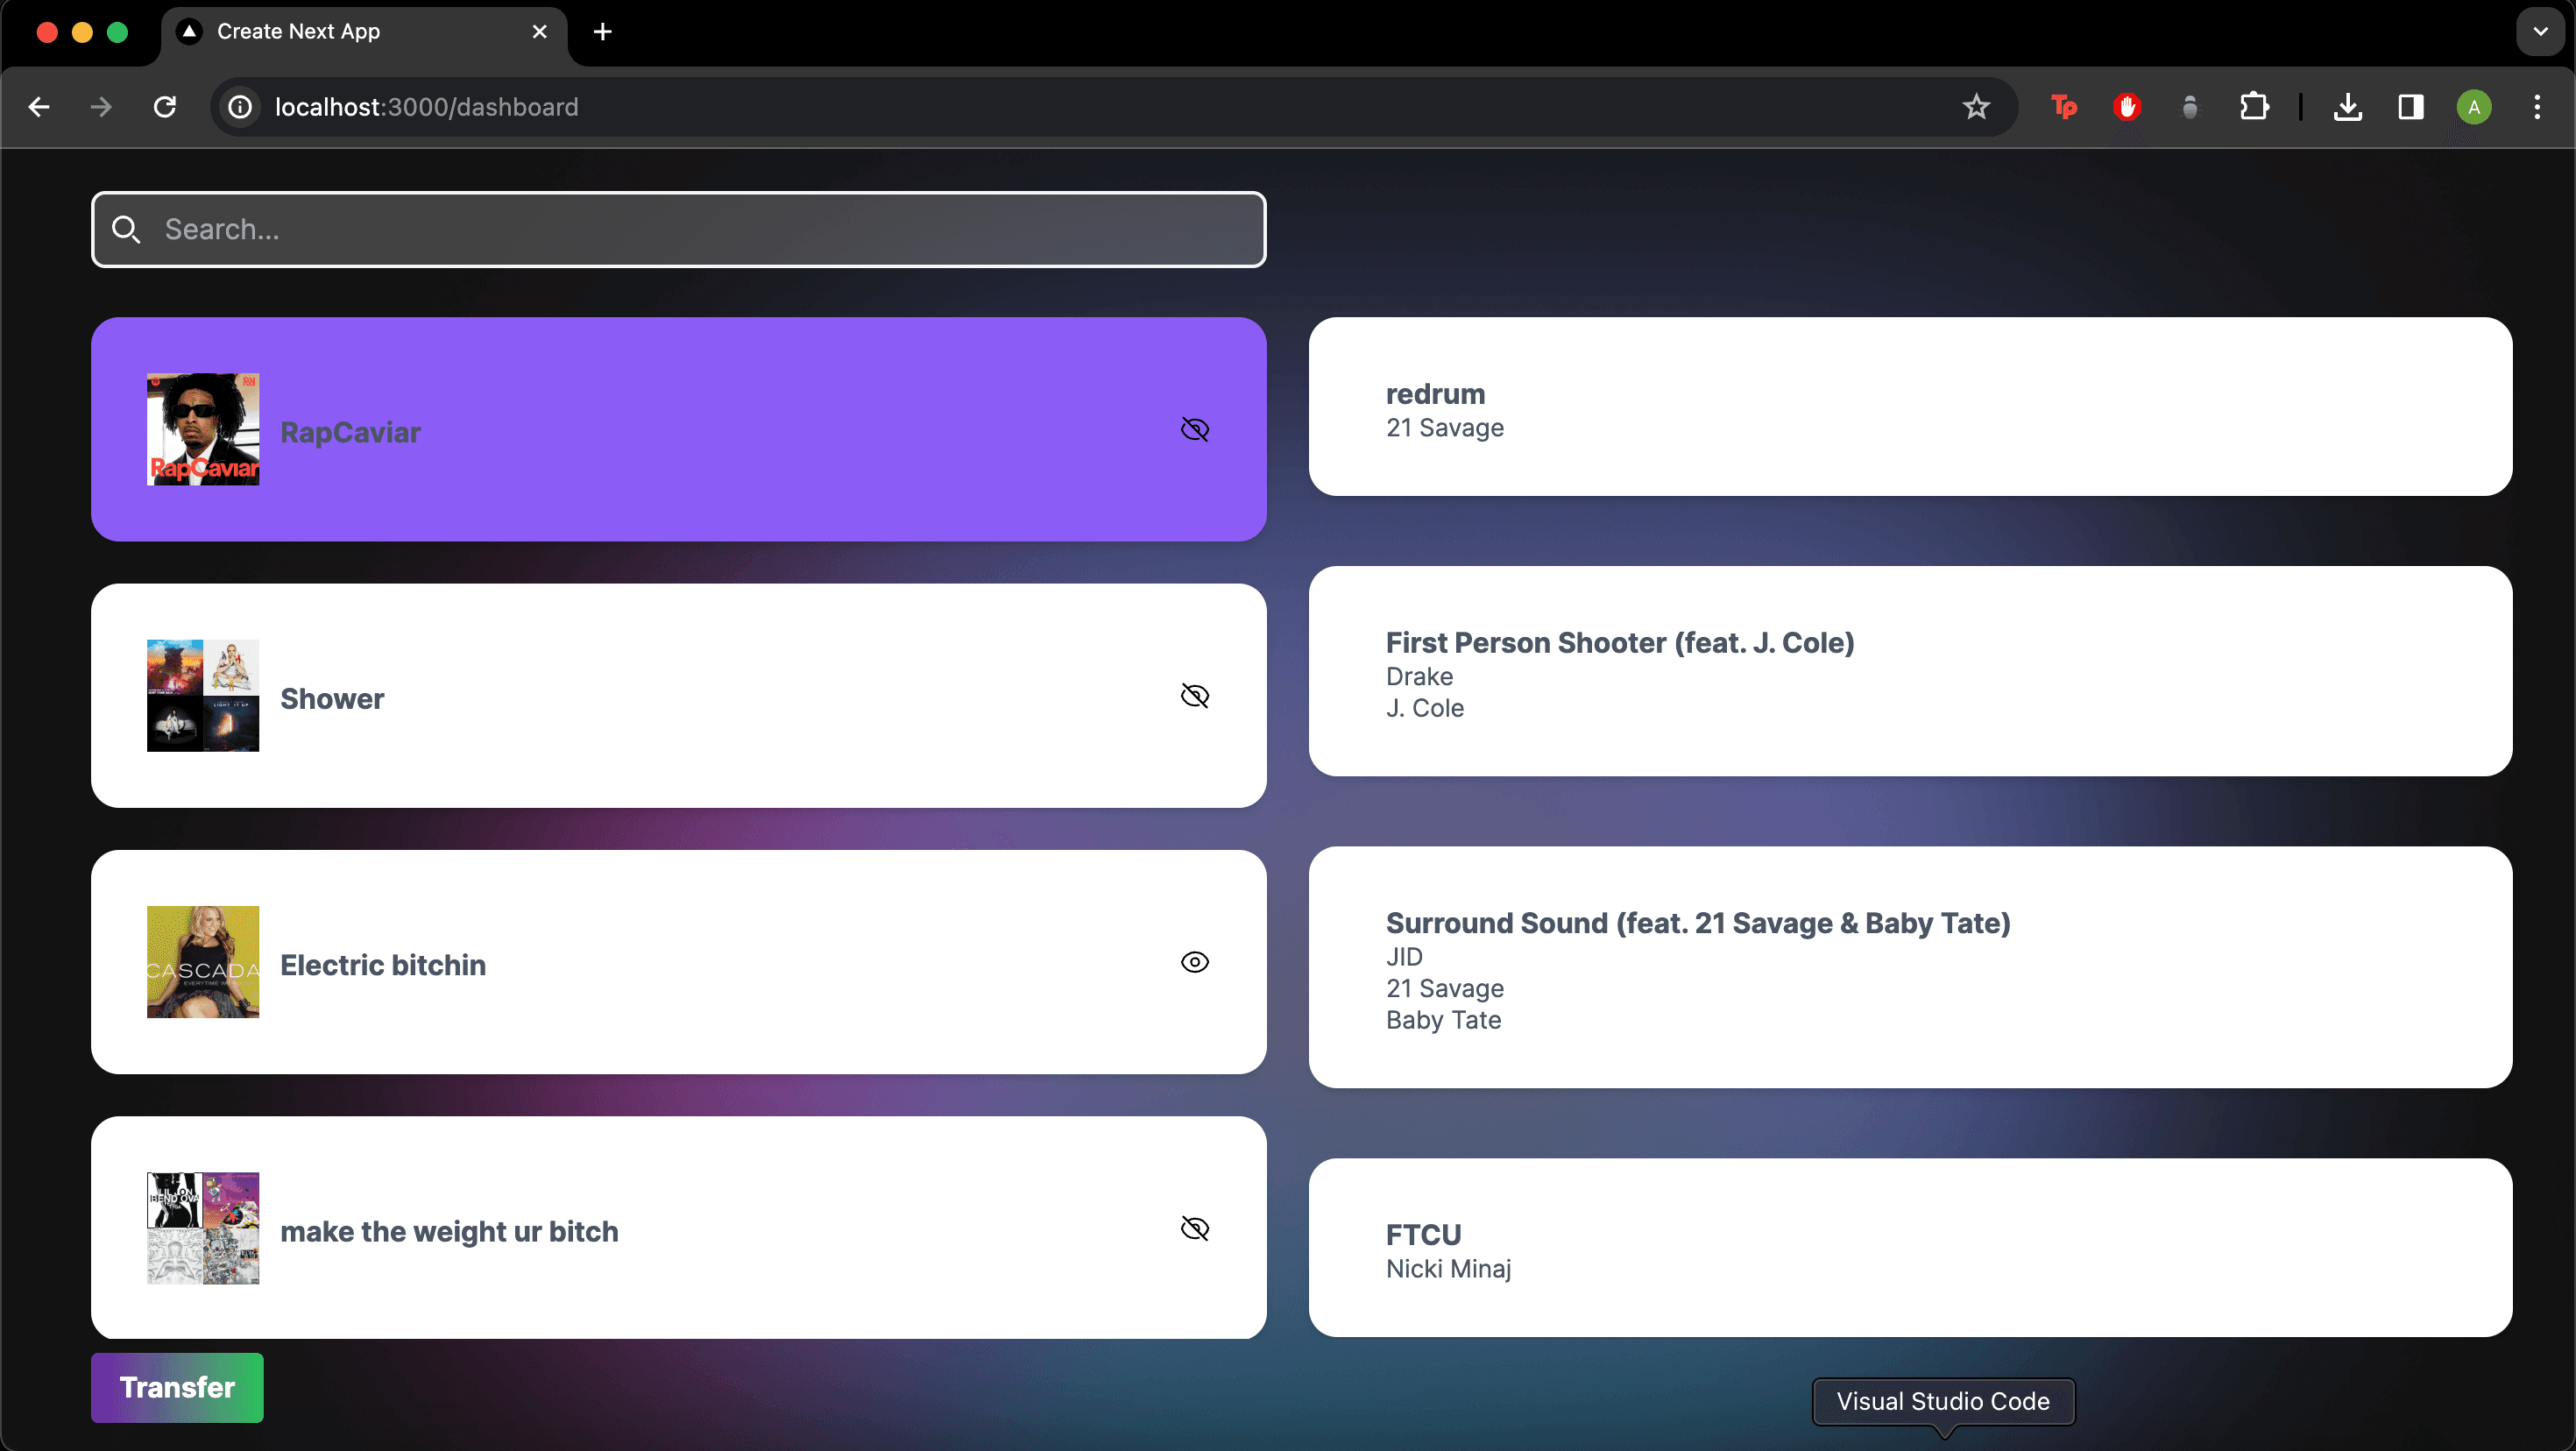Image resolution: width=2576 pixels, height=1451 pixels.
Task: Click the Transfer button
Action: click(177, 1387)
